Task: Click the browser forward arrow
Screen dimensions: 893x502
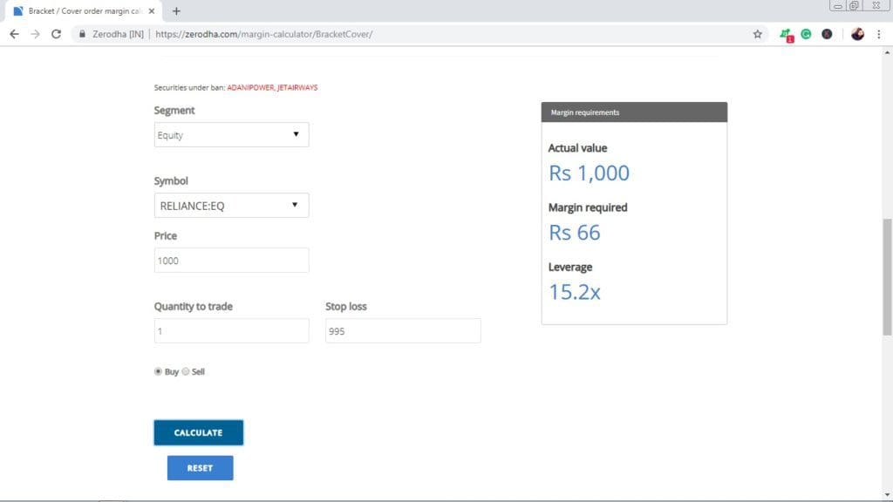Action: point(34,33)
